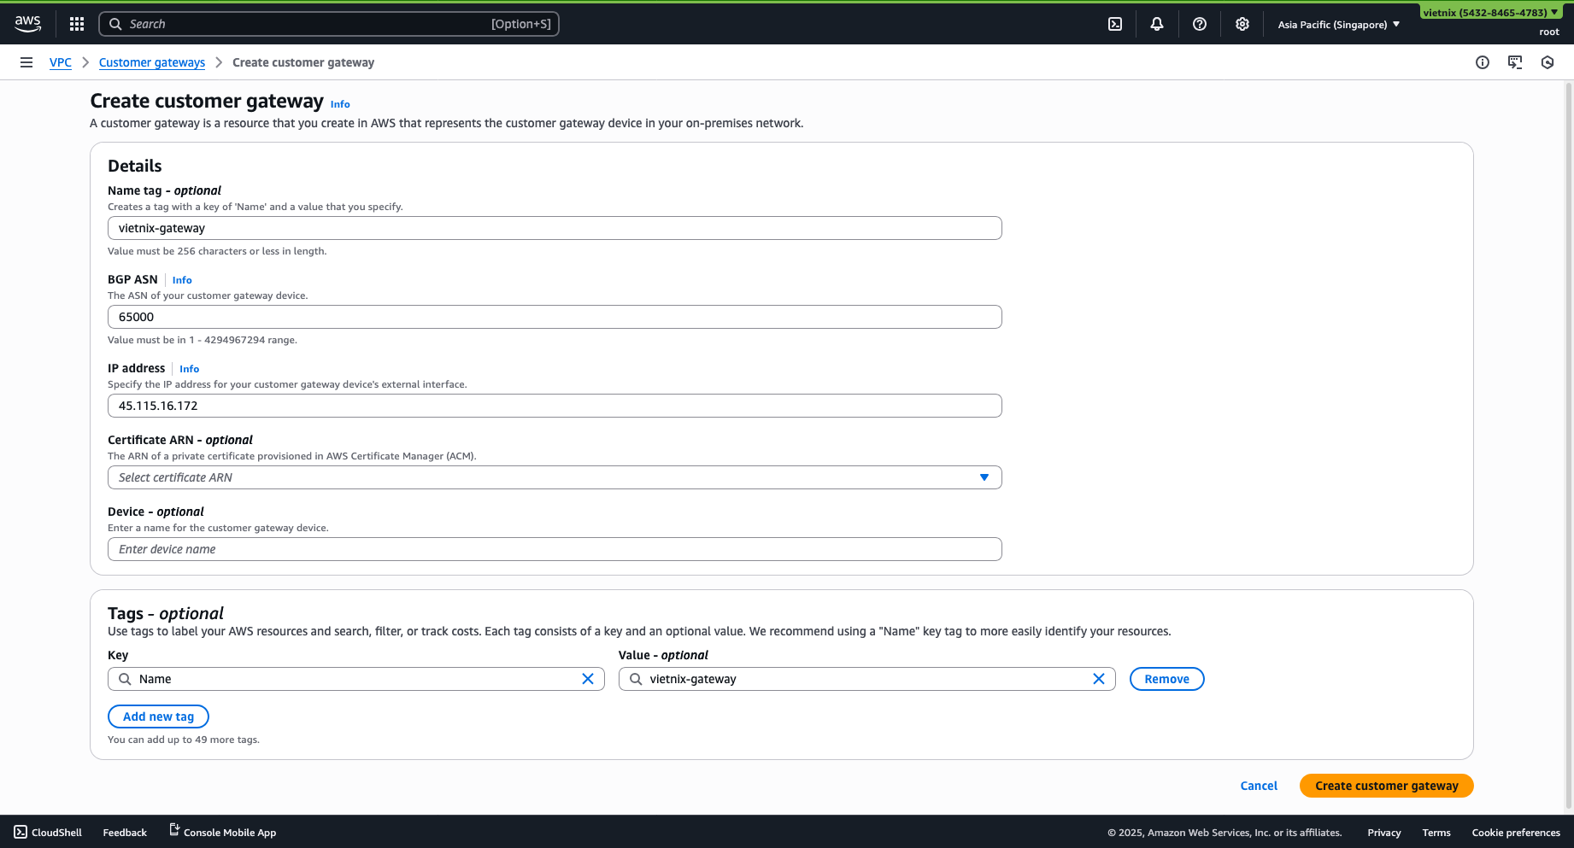Click Add new tag
1574x848 pixels.
pyautogui.click(x=158, y=716)
